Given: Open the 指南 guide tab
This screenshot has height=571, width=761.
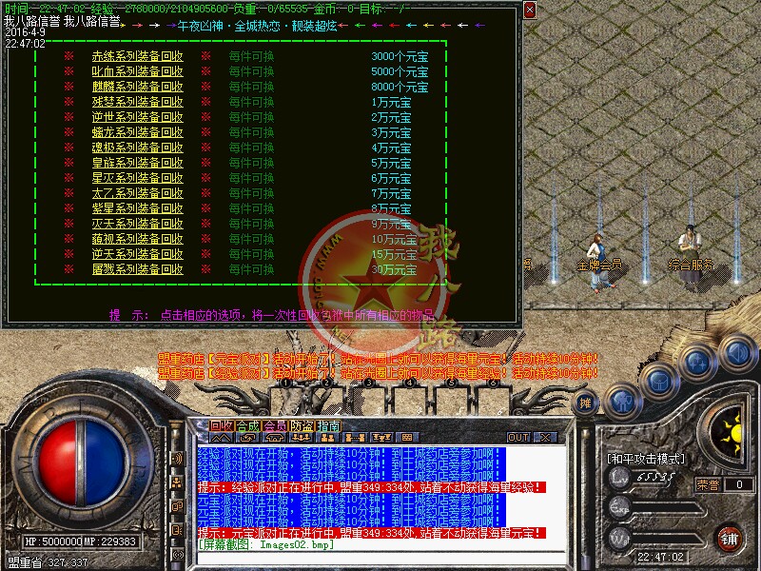Looking at the screenshot, I should point(328,426).
